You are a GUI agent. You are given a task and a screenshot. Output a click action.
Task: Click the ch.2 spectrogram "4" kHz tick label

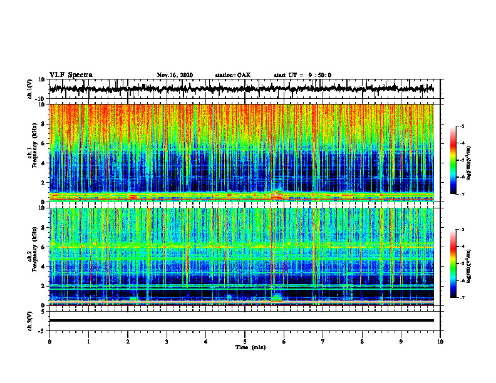[43, 267]
